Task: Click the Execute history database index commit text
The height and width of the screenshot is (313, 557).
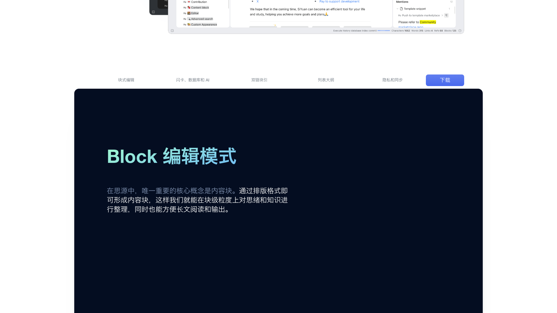Action: 355,31
